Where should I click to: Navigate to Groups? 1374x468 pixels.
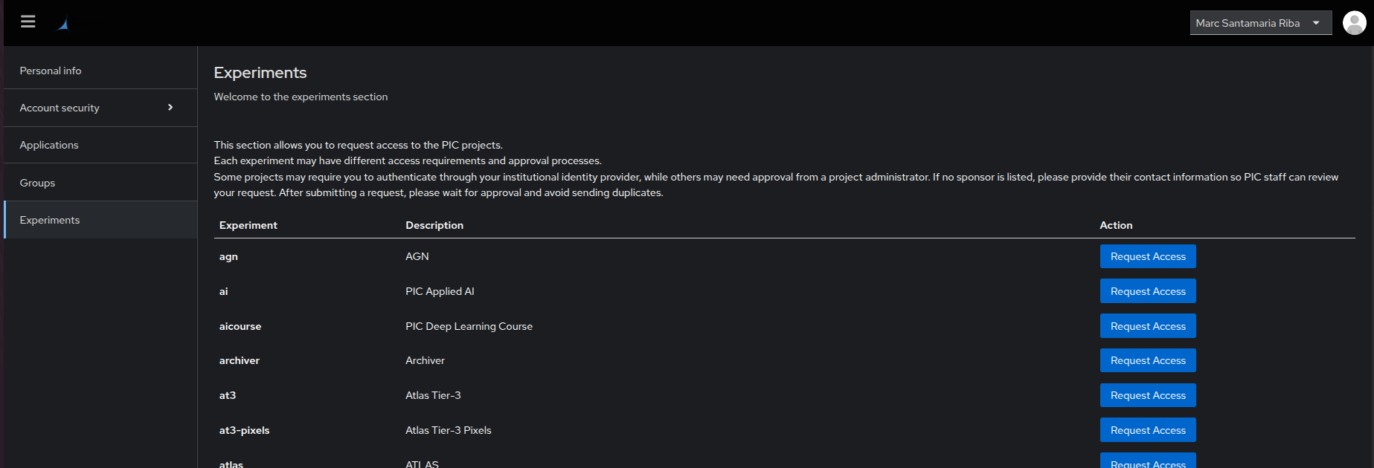(x=37, y=183)
